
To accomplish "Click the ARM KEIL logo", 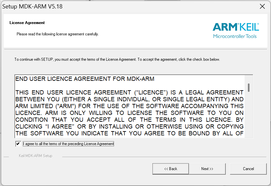I will pyautogui.click(x=236, y=27).
